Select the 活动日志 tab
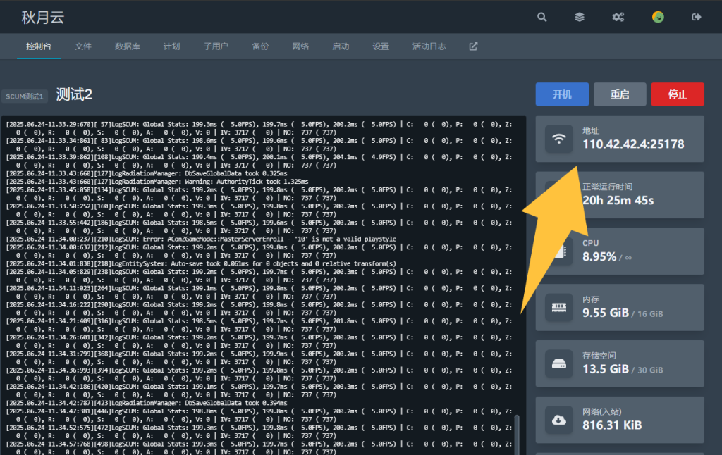The image size is (722, 455). pyautogui.click(x=429, y=46)
